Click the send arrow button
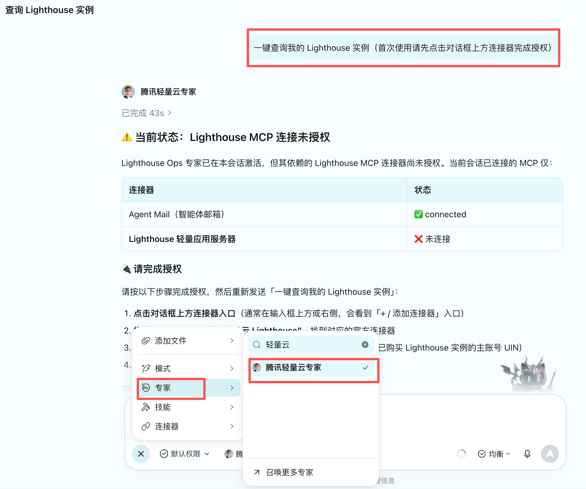Viewport: 586px width, 489px height. (x=550, y=454)
